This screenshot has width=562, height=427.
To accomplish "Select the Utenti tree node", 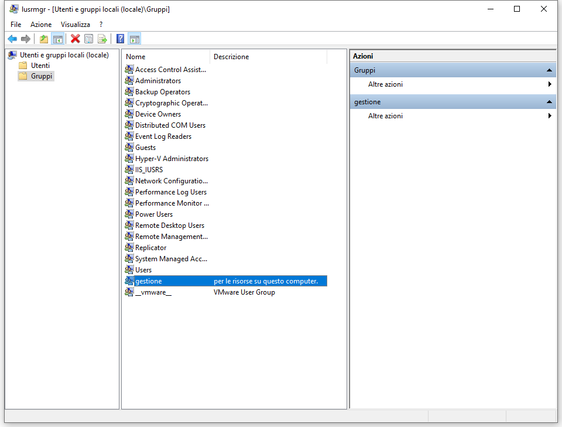I will coord(40,65).
